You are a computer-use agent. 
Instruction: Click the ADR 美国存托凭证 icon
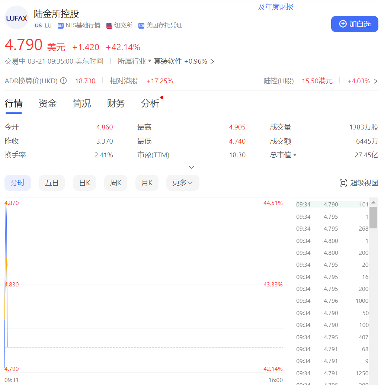141,26
